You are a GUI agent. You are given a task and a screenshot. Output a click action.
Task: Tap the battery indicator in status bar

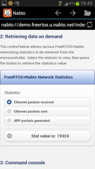coord(77,3)
